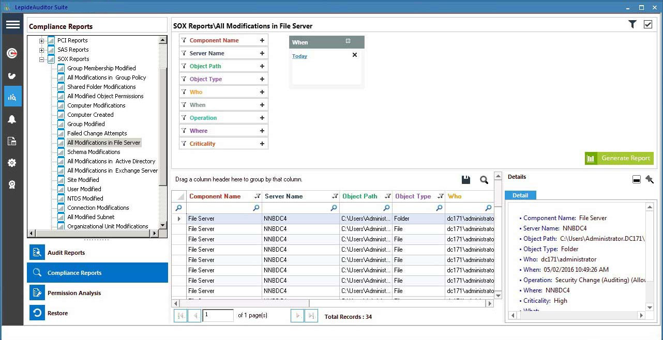This screenshot has width=663, height=340.
Task: Select the Detail tab
Action: [520, 195]
